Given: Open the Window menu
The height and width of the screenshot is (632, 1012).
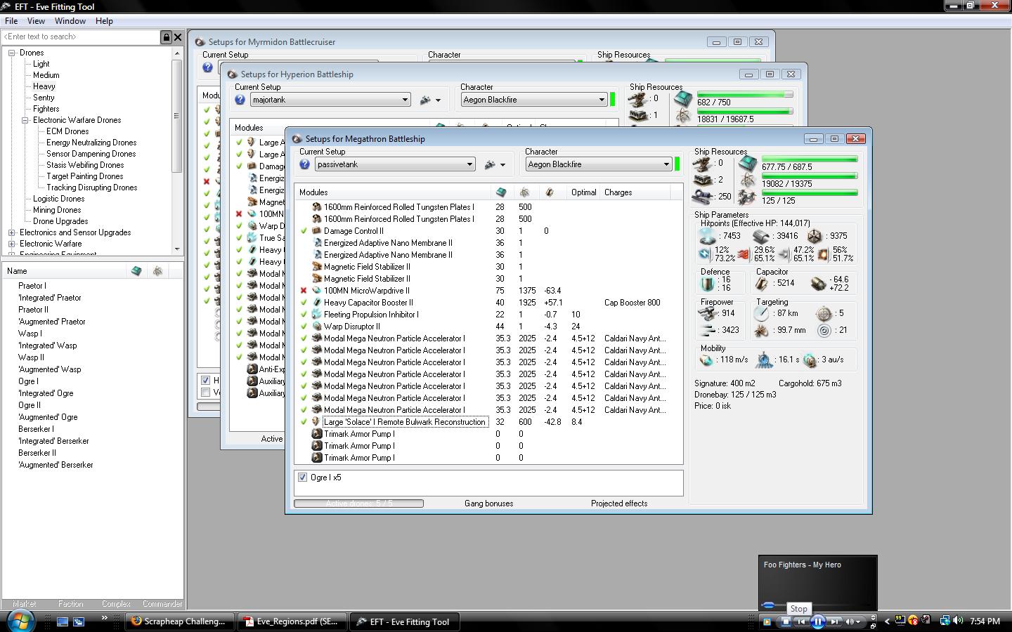Looking at the screenshot, I should point(70,21).
